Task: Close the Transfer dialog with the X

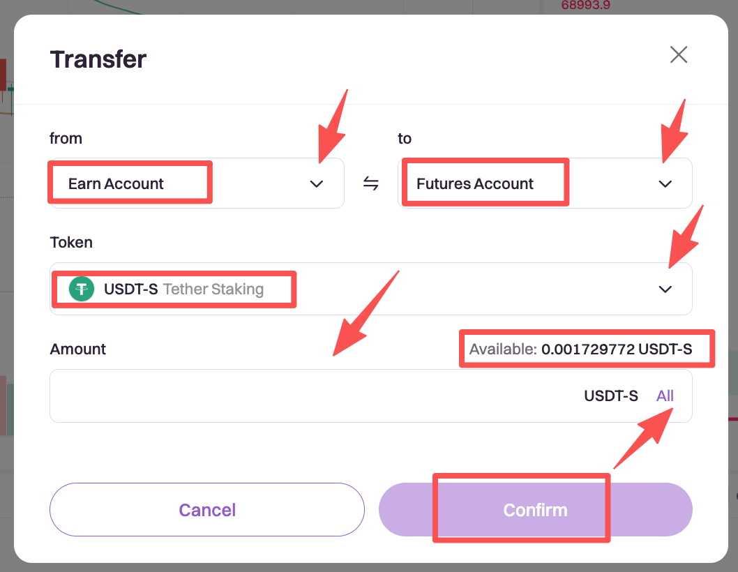Action: pos(679,54)
